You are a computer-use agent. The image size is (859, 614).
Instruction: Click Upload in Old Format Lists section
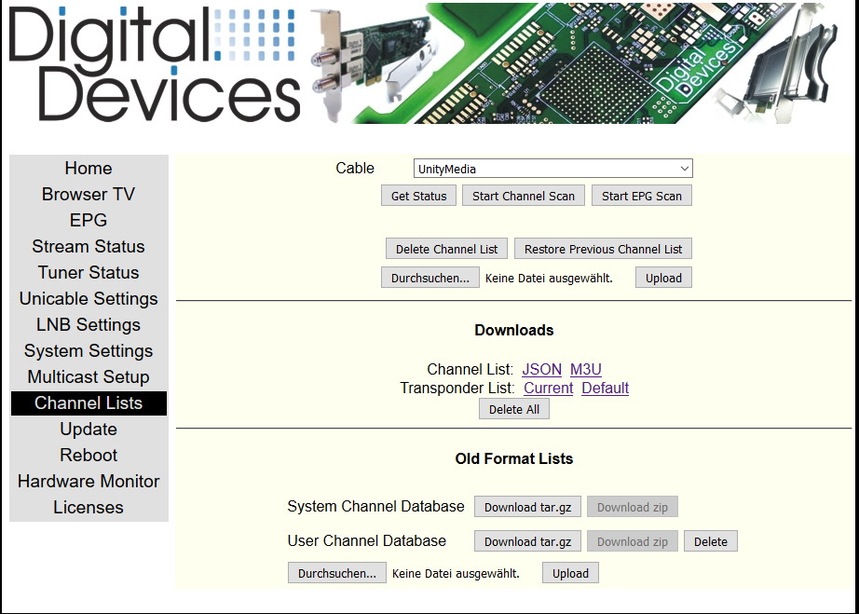click(x=570, y=573)
